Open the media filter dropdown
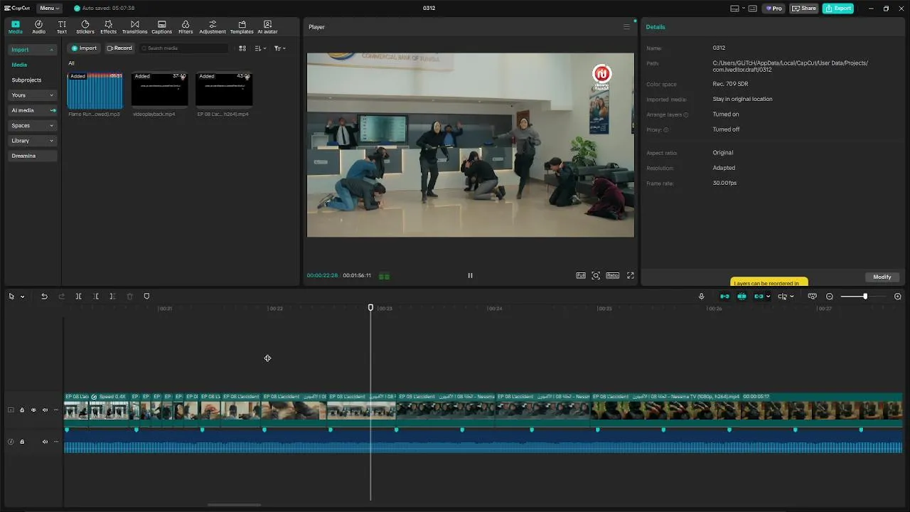910x512 pixels. [x=279, y=48]
